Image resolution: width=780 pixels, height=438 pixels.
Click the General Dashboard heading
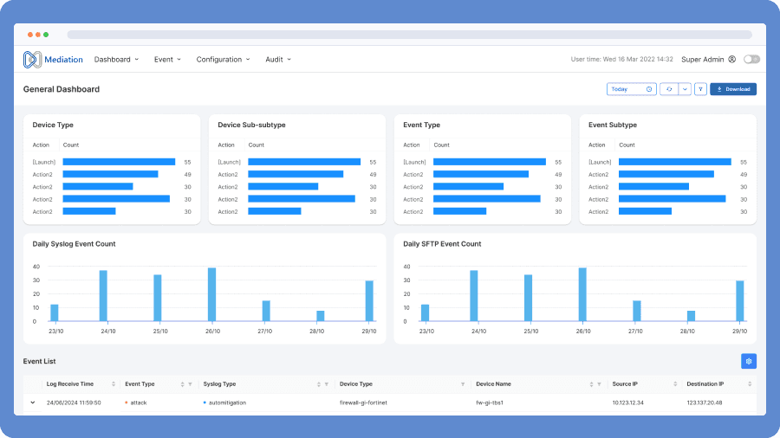pyautogui.click(x=62, y=89)
